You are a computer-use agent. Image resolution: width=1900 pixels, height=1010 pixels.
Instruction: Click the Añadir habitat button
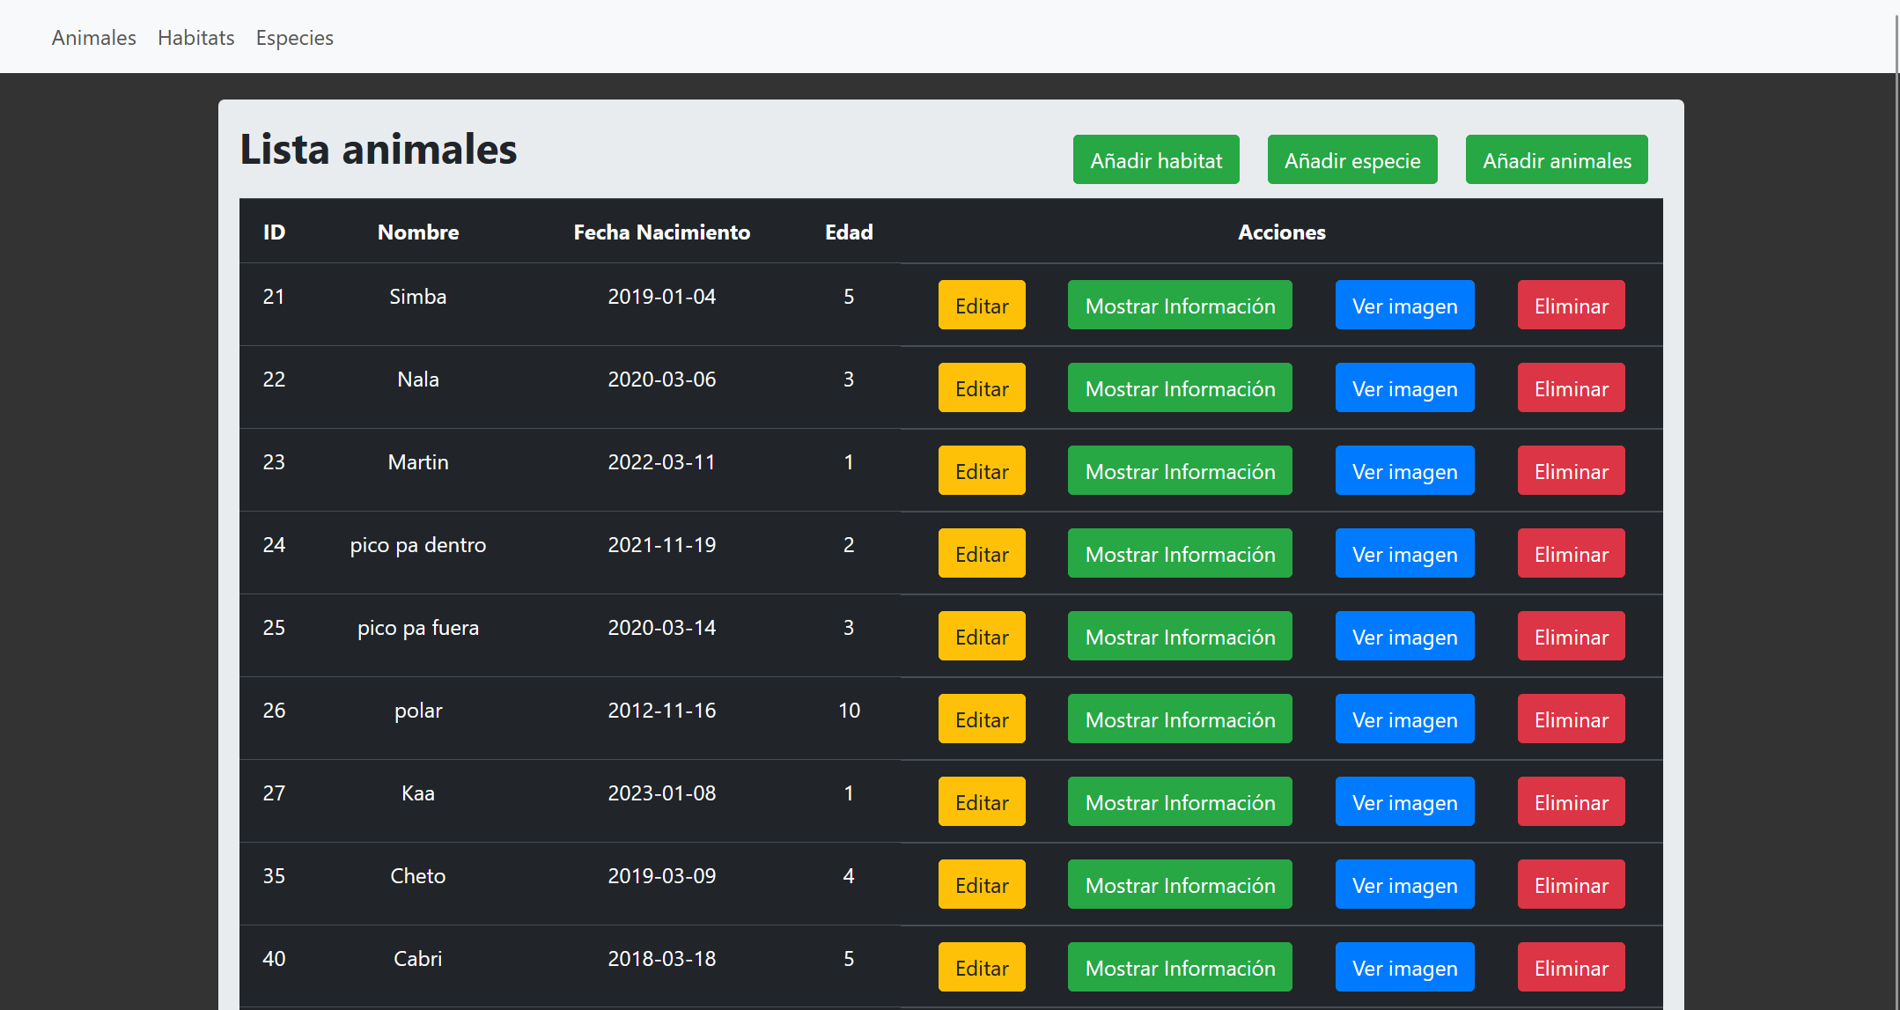pos(1155,160)
